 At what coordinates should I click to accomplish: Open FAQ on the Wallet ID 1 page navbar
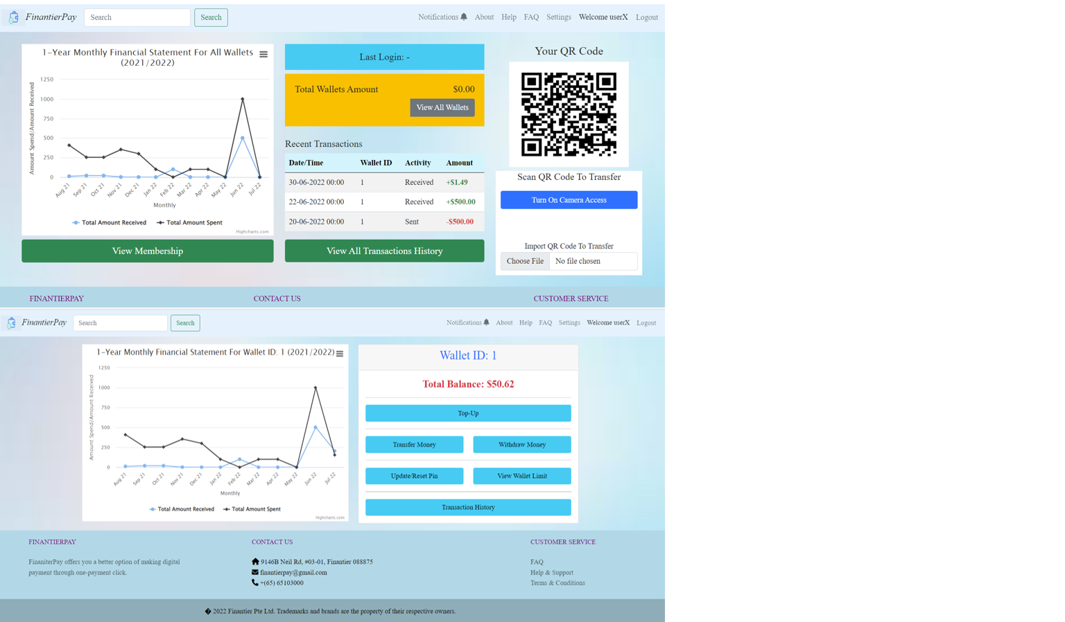(546, 323)
